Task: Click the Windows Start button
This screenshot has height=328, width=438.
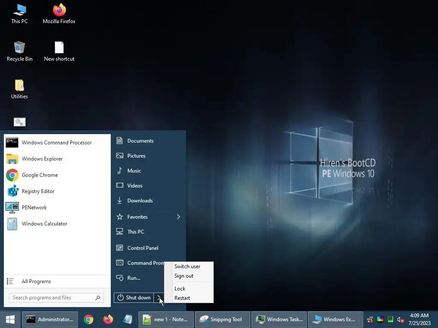Action: (x=10, y=319)
